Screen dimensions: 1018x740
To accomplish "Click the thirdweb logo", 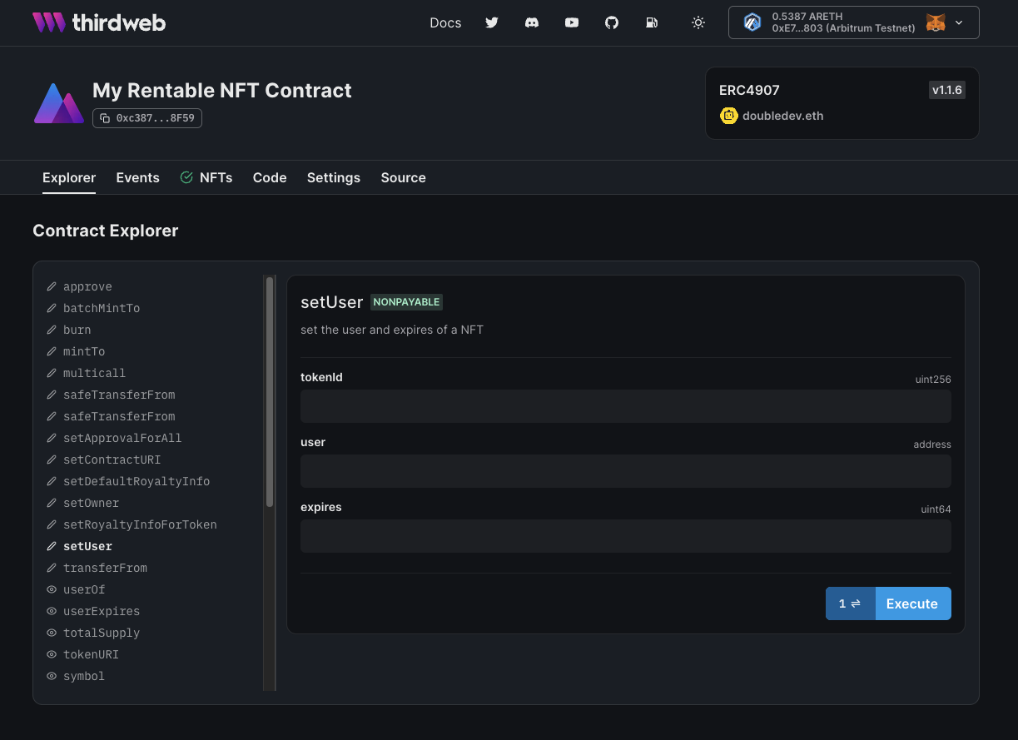I will (98, 22).
